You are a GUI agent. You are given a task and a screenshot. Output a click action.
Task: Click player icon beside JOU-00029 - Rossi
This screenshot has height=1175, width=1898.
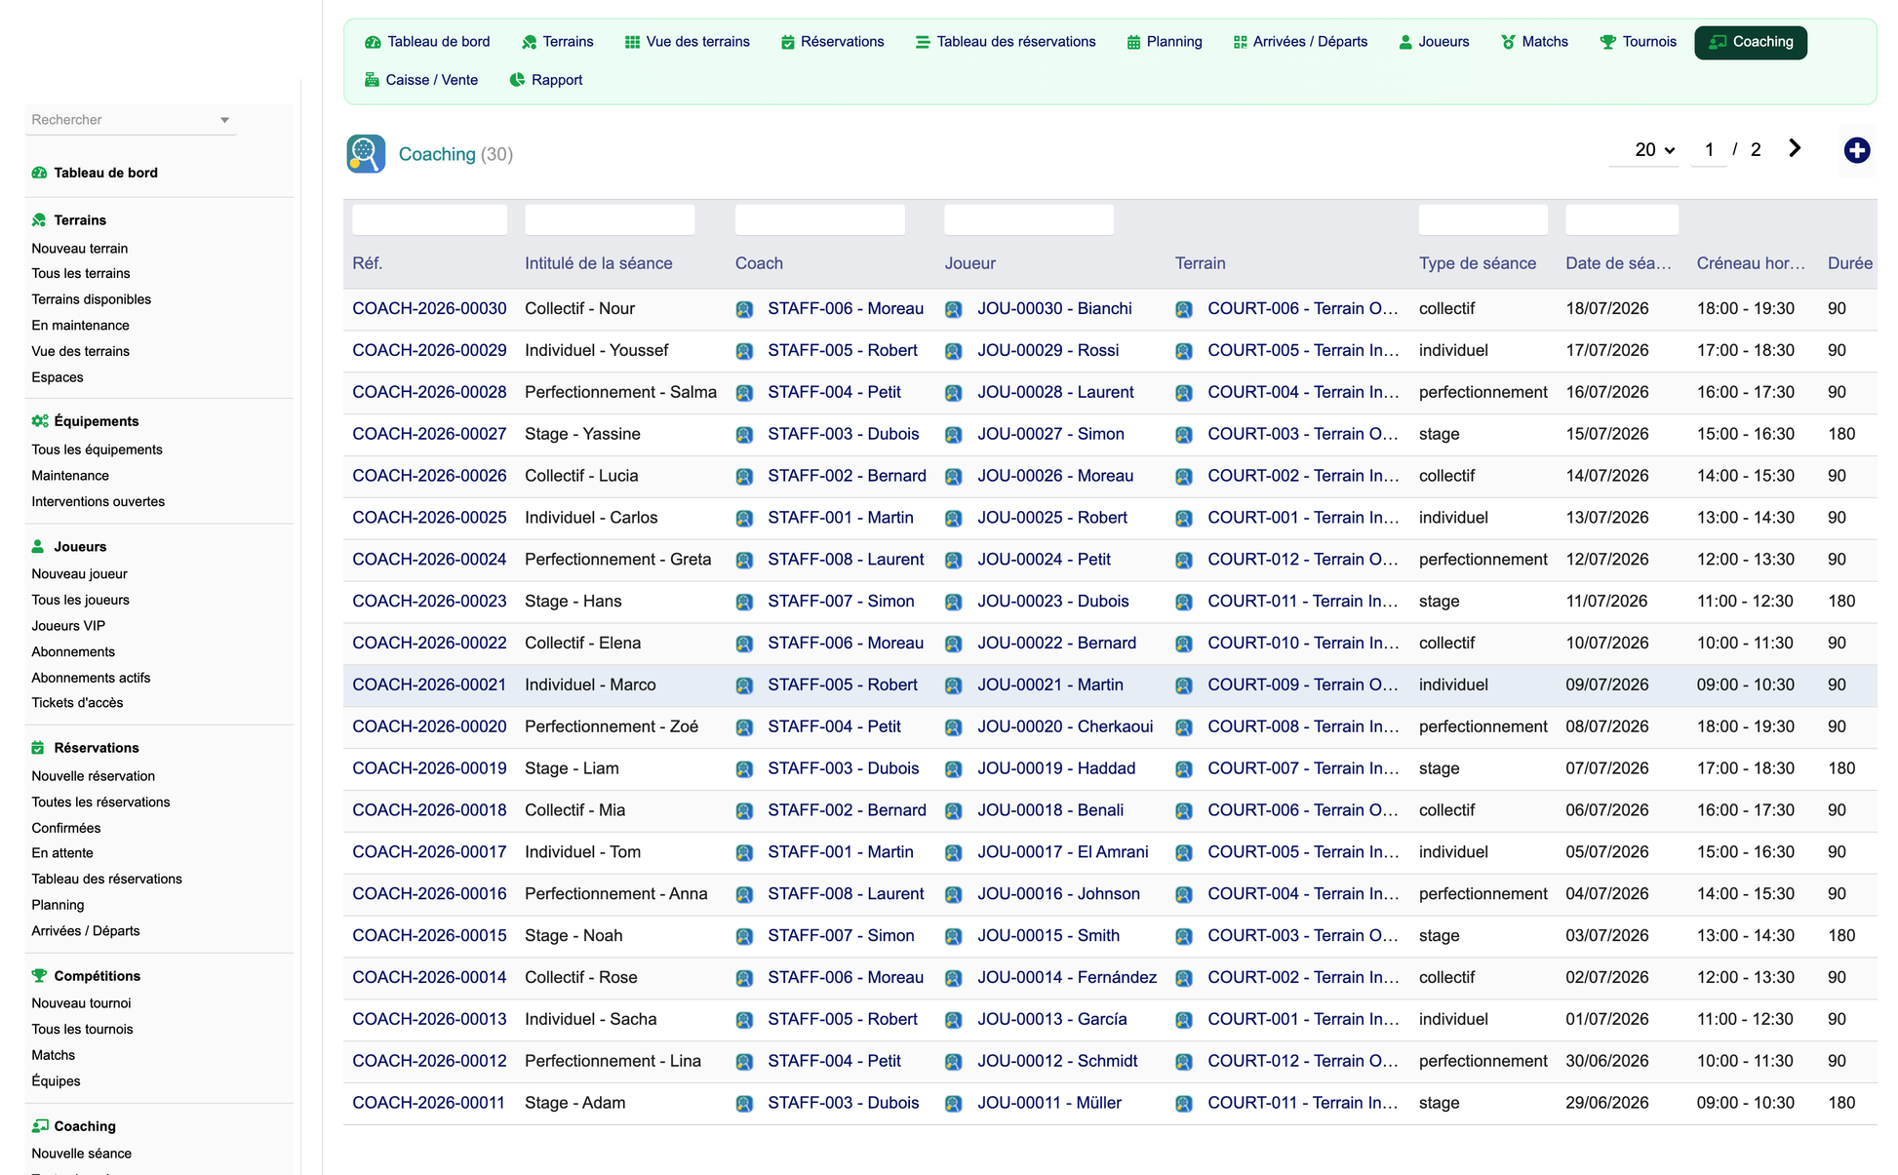click(954, 351)
